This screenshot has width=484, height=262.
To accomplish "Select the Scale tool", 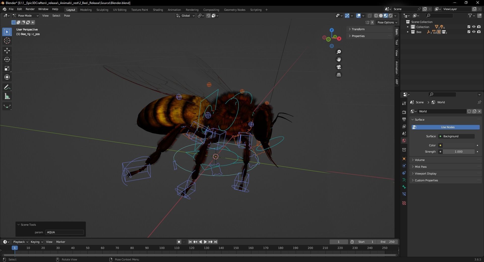I will pos(7,68).
